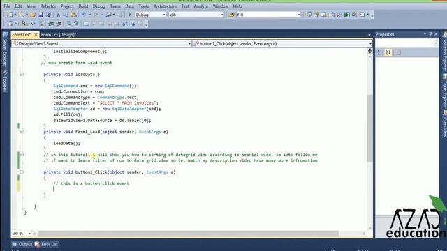
Task: Increase line indent using the toolbar icon
Action: coord(59,24)
